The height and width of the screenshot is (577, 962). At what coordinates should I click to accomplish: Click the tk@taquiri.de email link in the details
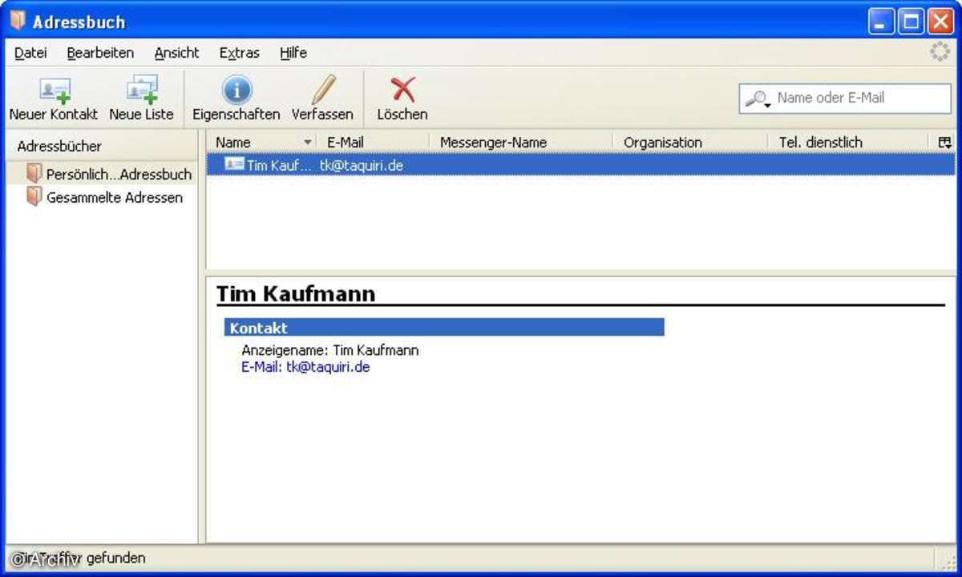(x=327, y=367)
